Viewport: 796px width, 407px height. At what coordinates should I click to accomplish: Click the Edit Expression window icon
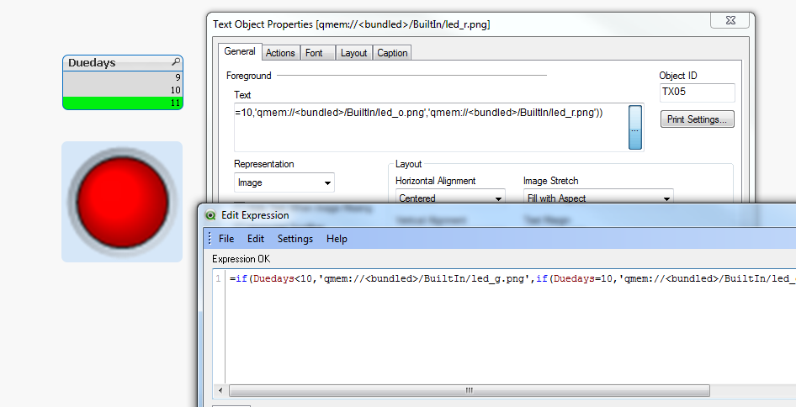(210, 215)
